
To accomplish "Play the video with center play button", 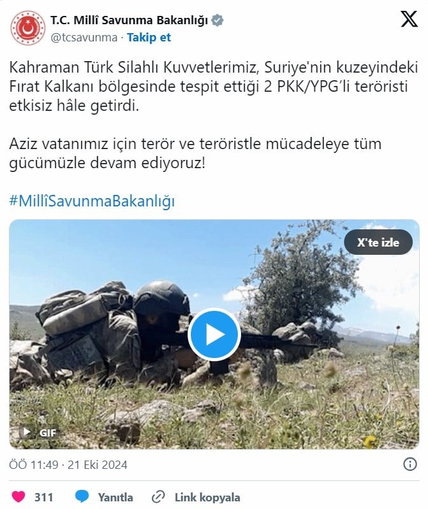I will pos(214,334).
